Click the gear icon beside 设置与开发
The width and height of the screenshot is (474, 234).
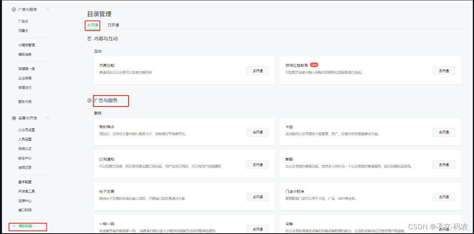pyautogui.click(x=14, y=118)
